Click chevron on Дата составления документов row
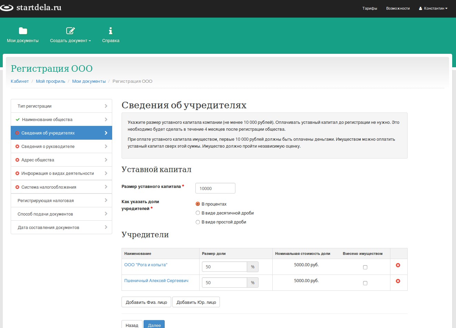 click(x=106, y=227)
